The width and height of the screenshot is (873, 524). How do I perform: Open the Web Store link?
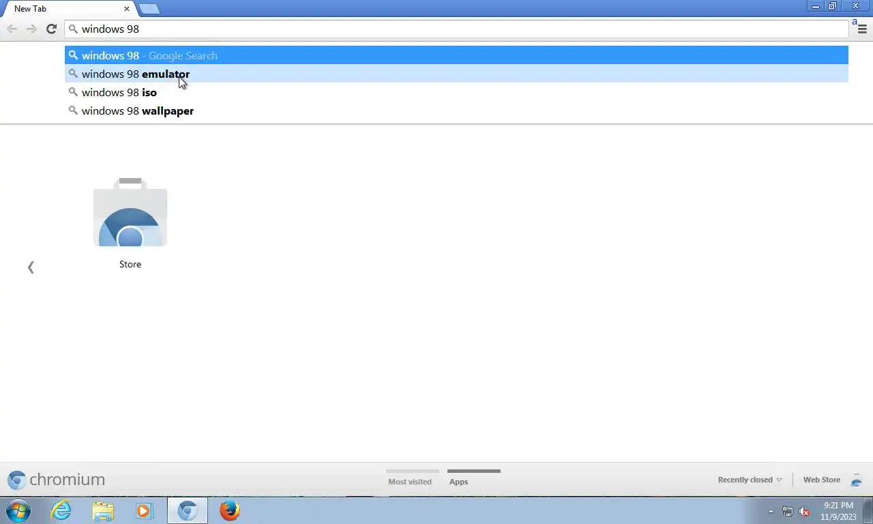(x=821, y=480)
